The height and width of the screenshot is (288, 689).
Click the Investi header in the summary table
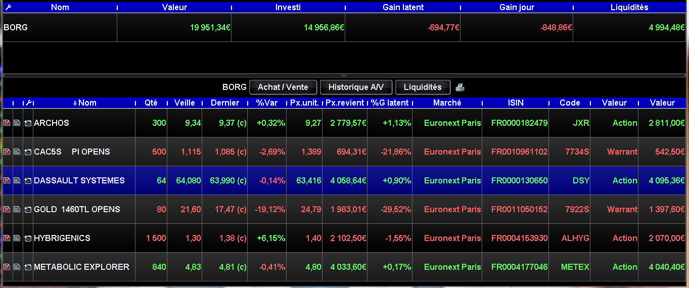point(288,7)
